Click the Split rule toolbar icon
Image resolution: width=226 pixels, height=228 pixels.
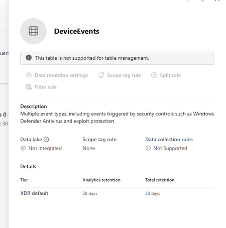pyautogui.click(x=154, y=75)
